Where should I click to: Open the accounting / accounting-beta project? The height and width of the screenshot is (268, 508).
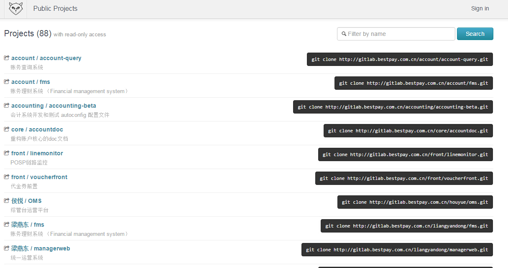point(54,106)
